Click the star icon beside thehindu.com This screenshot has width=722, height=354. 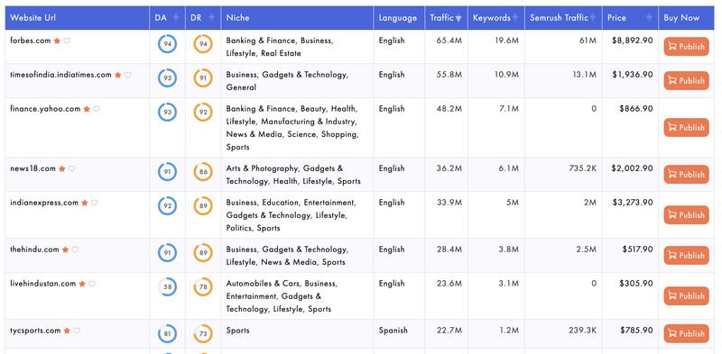click(x=65, y=250)
